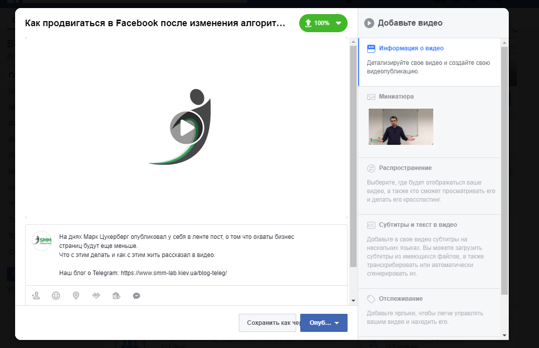Open the emoji feeling picker icon
539x348 pixels.
click(56, 296)
